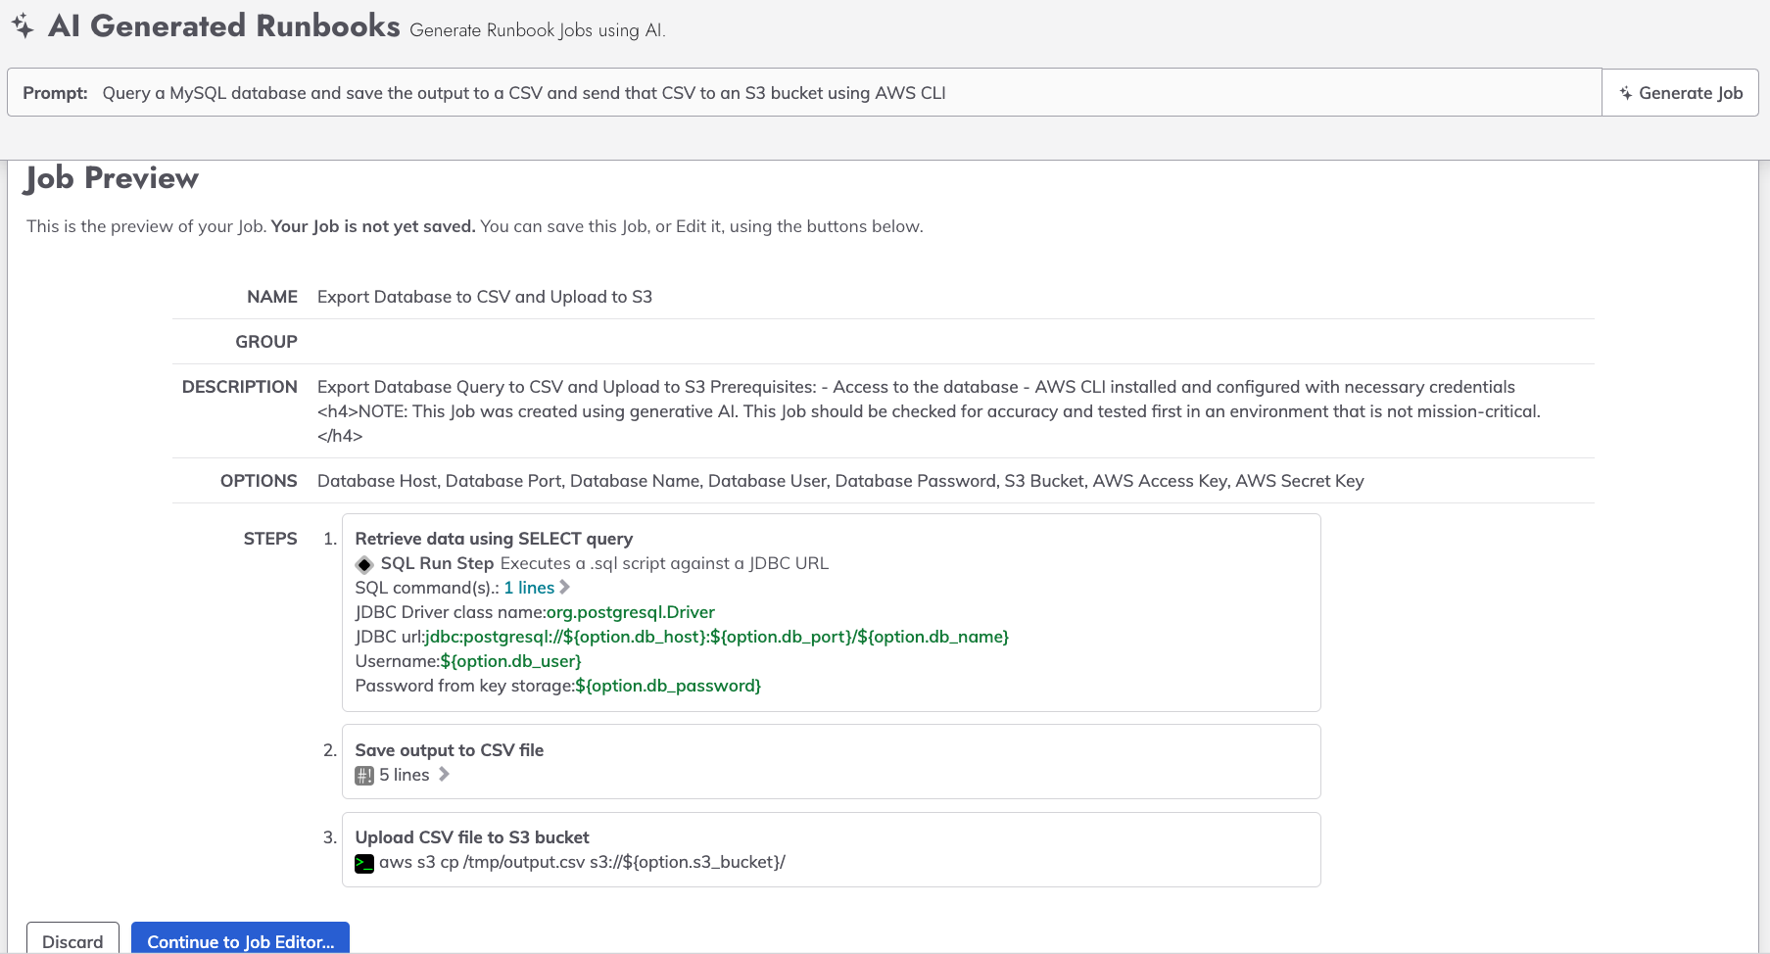Click the terminal icon for the aws s3 command

point(364,864)
